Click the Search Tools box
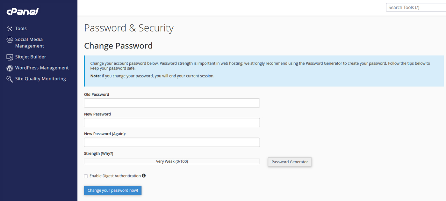This screenshot has width=446, height=201. pos(416,8)
